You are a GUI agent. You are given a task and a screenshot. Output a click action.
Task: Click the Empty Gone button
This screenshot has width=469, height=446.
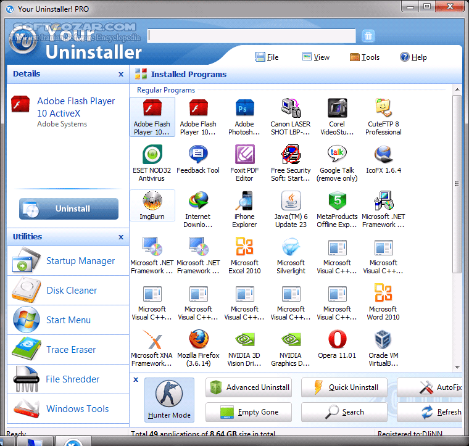point(249,412)
